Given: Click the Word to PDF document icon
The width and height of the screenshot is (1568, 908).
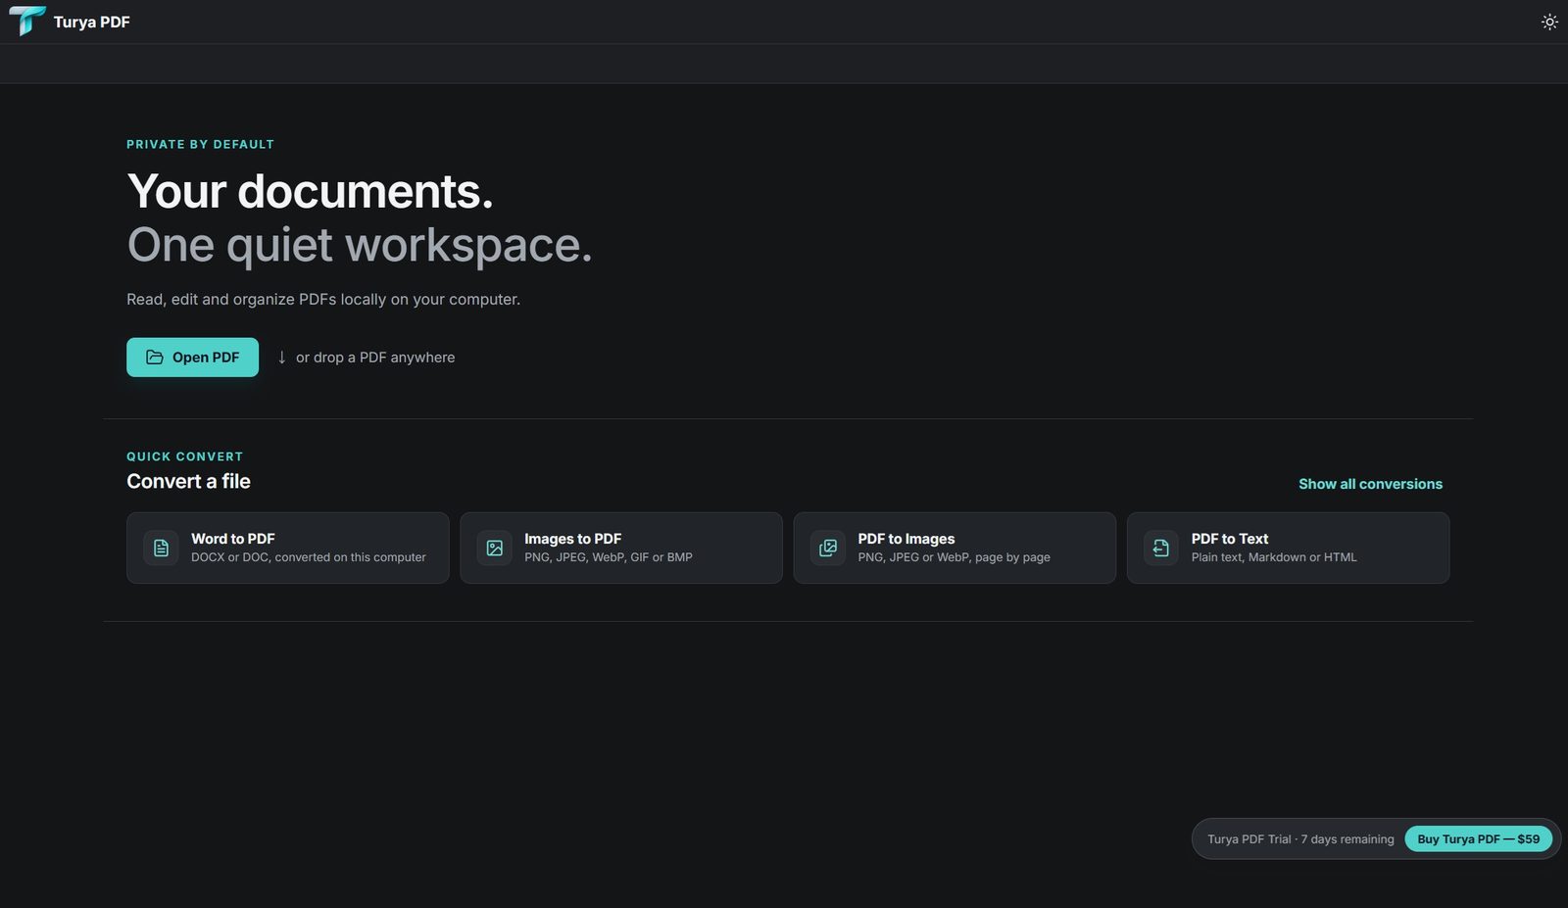Looking at the screenshot, I should (162, 549).
